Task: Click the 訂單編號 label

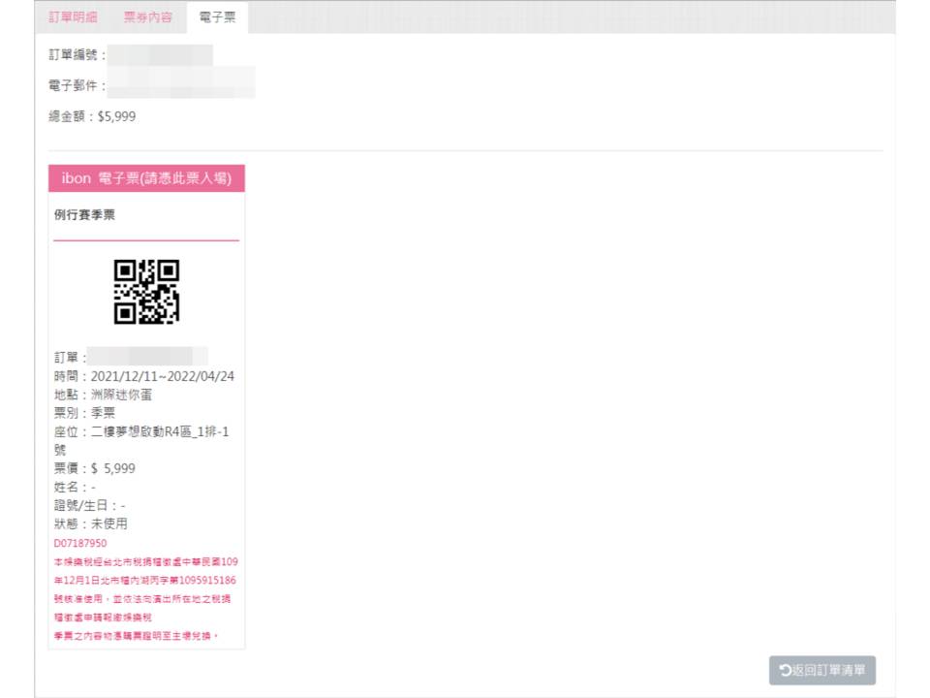Action: [77, 54]
